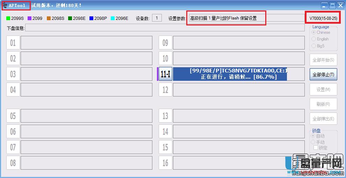Click the 刷新(R) refresh button

coord(323,104)
